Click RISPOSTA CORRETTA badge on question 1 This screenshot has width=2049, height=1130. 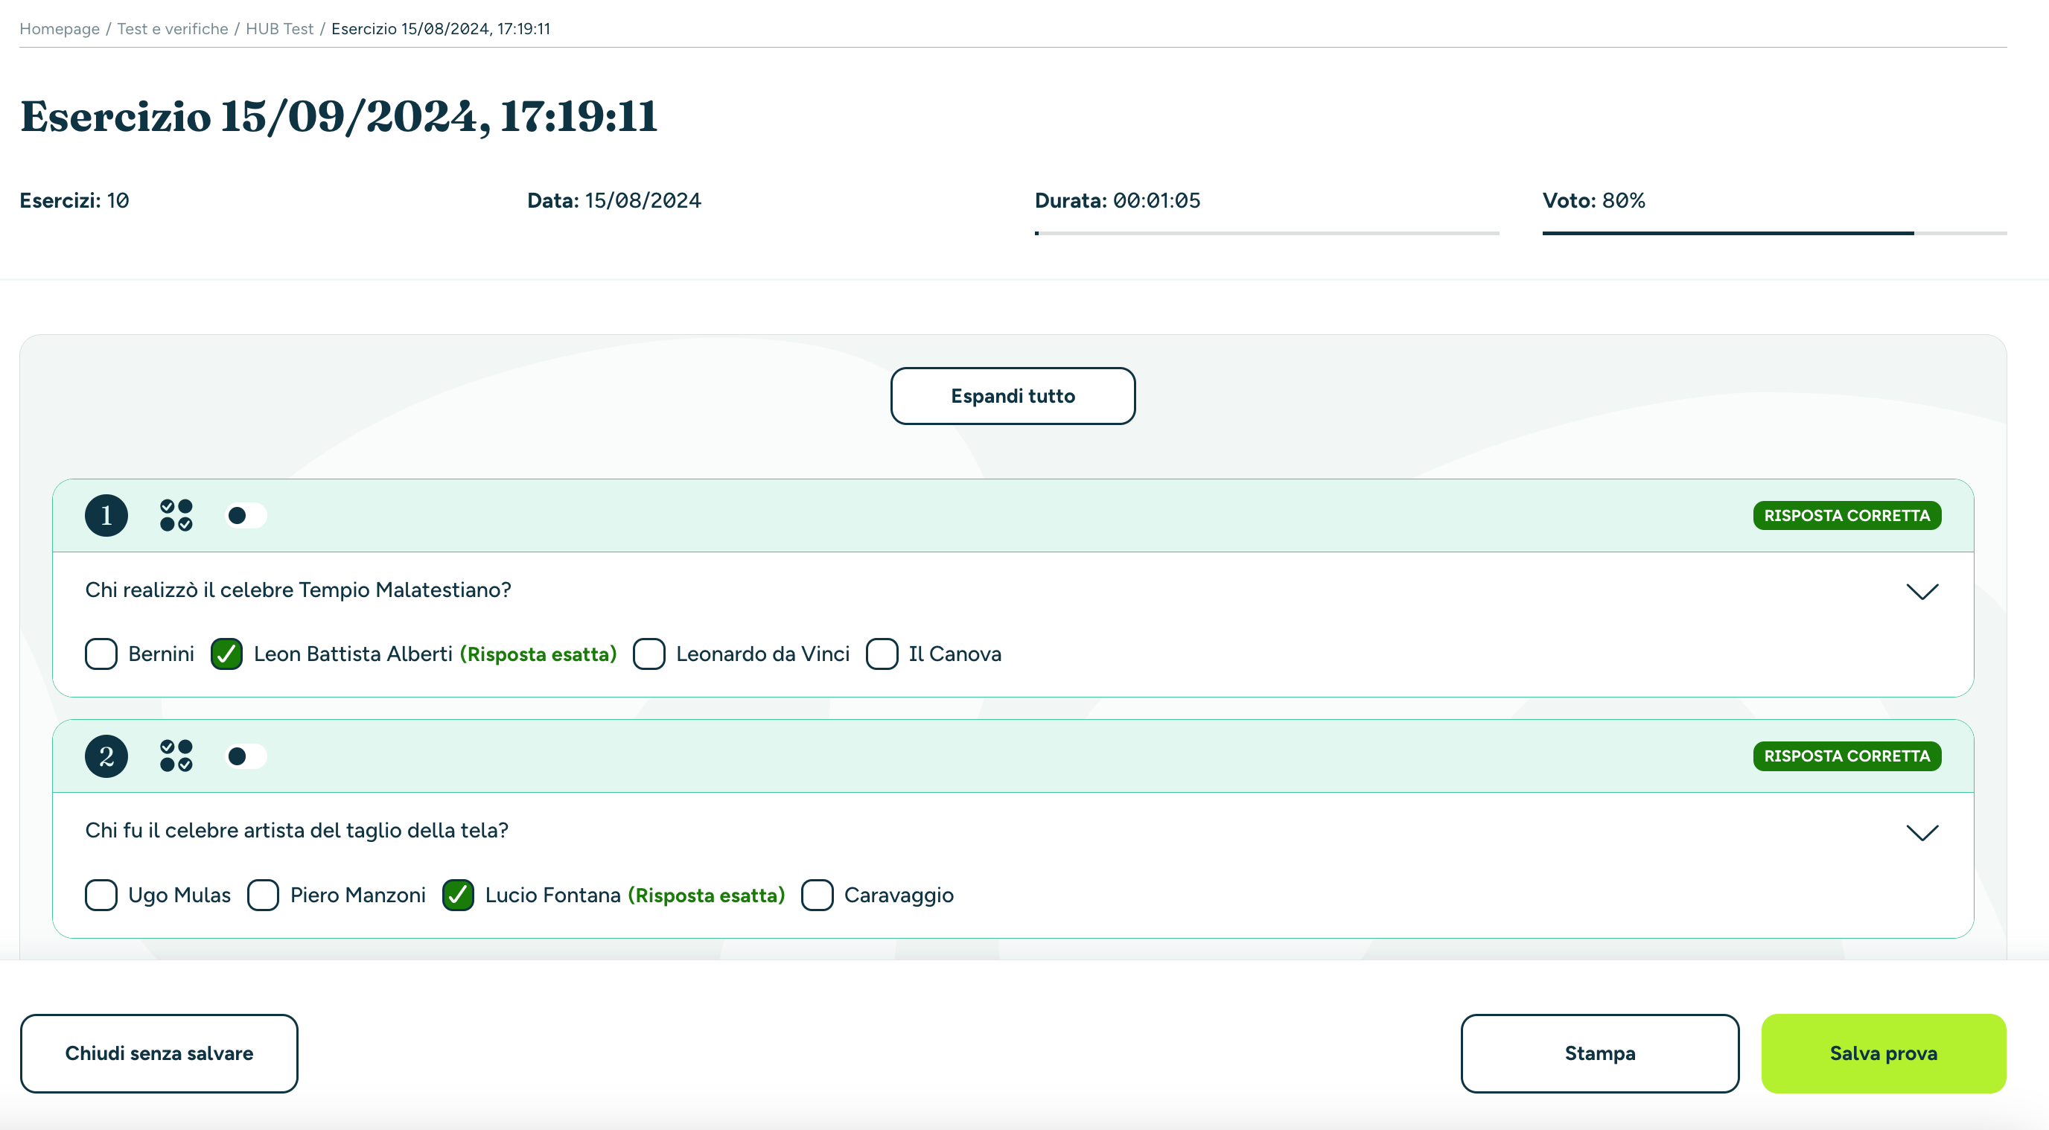click(x=1847, y=515)
